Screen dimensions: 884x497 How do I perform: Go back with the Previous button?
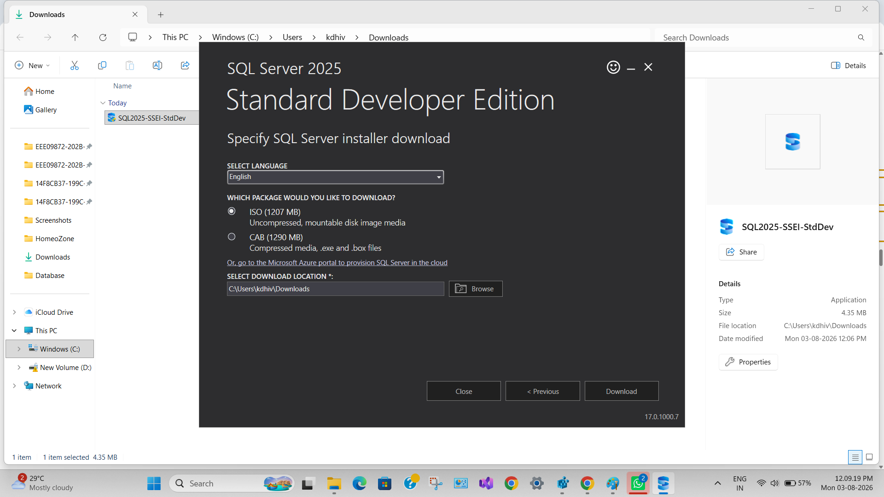click(543, 391)
